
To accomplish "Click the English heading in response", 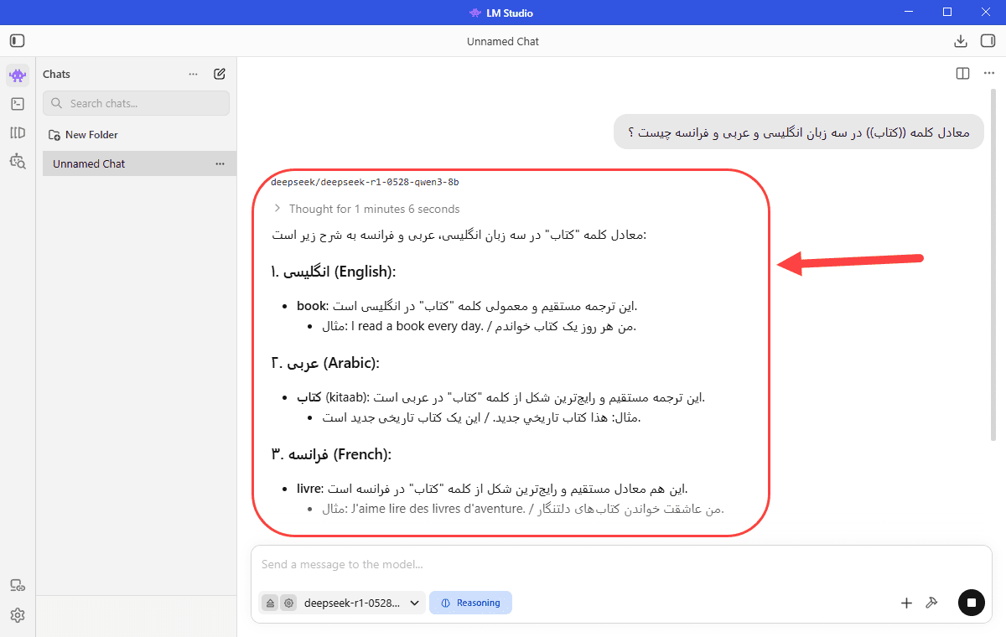I will pyautogui.click(x=333, y=272).
